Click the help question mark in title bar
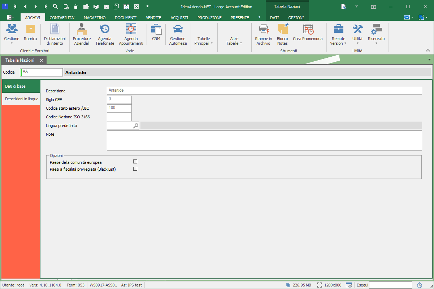The image size is (434, 289). point(356,6)
